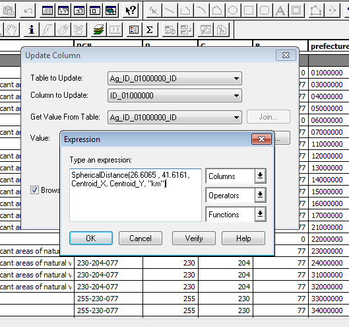Click the Show Legend toolbar icon

pos(134,30)
